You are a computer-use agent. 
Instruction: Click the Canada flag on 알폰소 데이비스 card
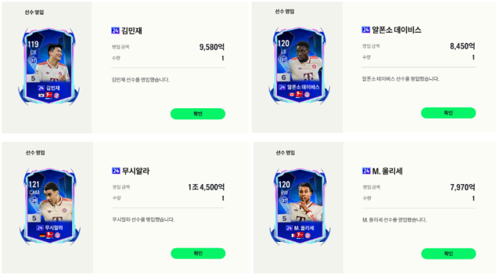pos(292,95)
